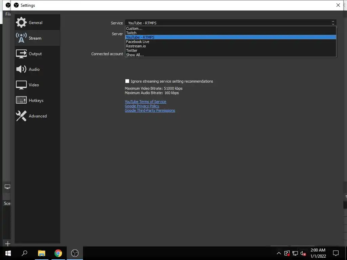Screen dimensions: 347x260
Task: Open Google Third-Party Permissions link
Action: point(150,110)
